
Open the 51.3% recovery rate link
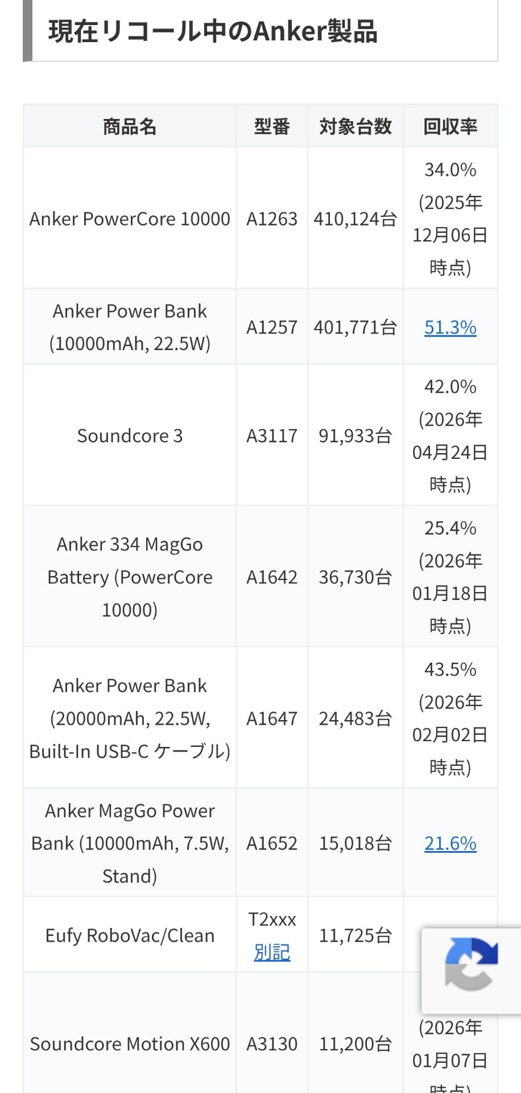[450, 327]
